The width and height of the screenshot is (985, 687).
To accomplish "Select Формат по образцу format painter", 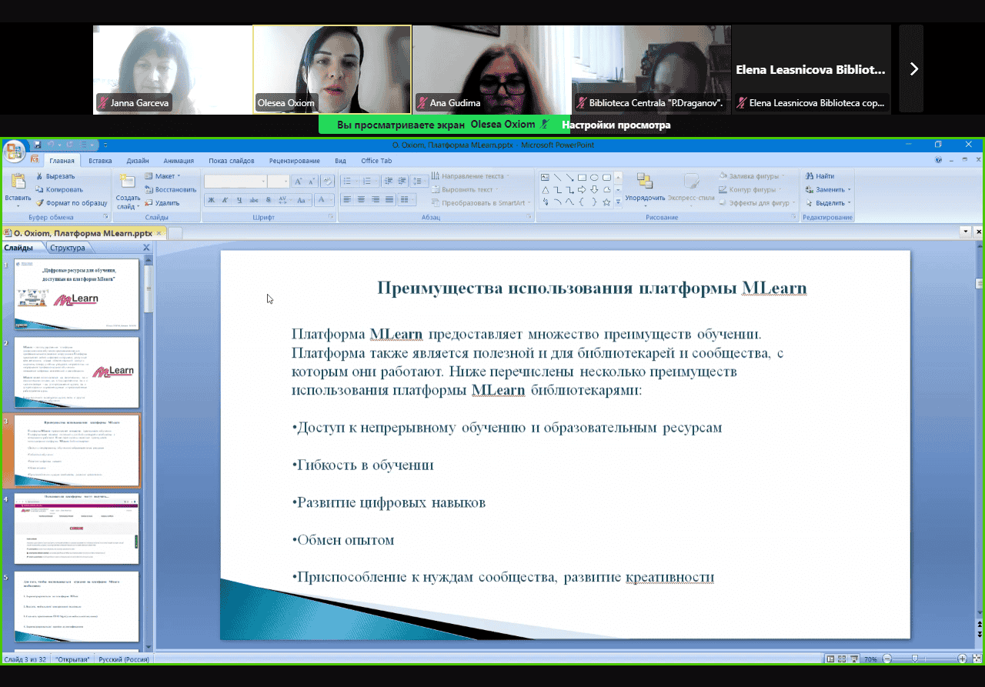I will [72, 203].
